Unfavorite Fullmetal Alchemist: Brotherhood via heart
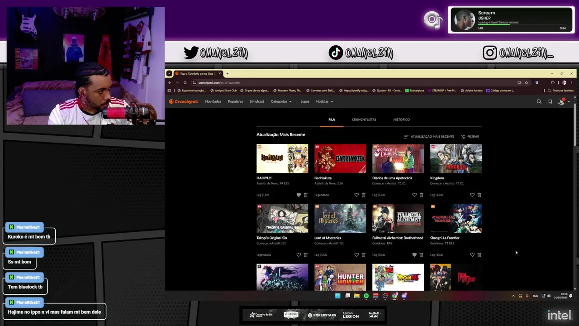This screenshot has height=326, width=579. click(414, 254)
